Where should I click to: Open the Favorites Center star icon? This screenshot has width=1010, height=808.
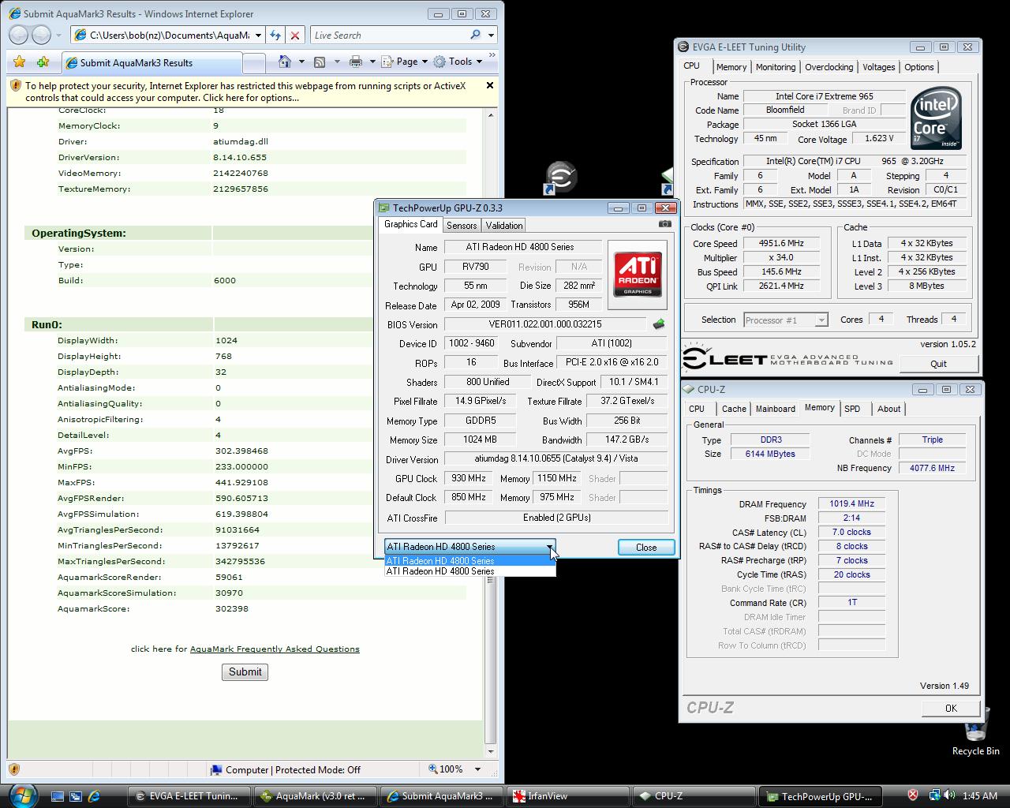point(20,62)
